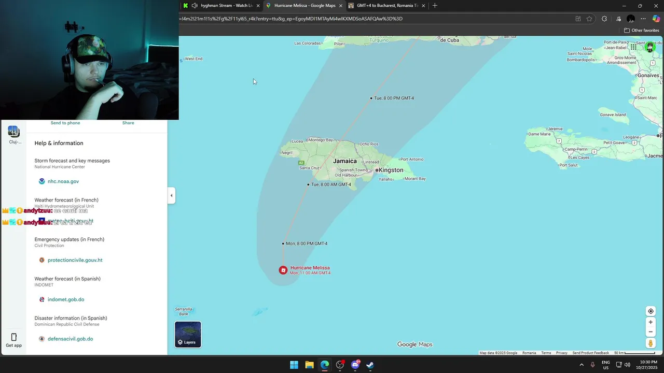Image resolution: width=664 pixels, height=373 pixels.
Task: Click the Jérémie label on map
Action: pos(555,129)
